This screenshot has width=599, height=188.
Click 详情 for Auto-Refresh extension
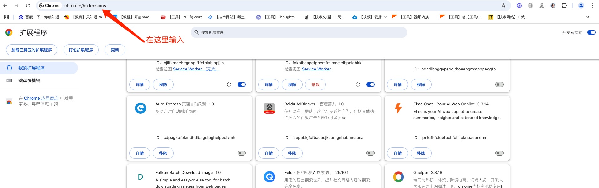point(140,153)
